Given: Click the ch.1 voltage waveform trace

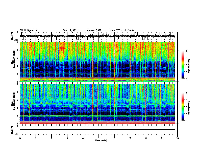Looking at the screenshot, I should click(97, 36).
